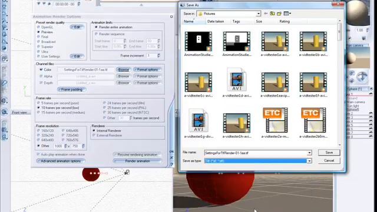Select 640x480 frame resolution
The height and width of the screenshot is (212, 377).
(45, 140)
